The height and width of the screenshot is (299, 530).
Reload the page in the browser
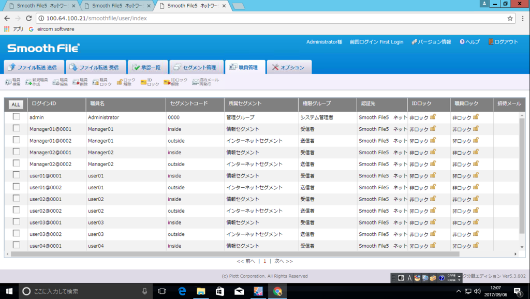[29, 18]
